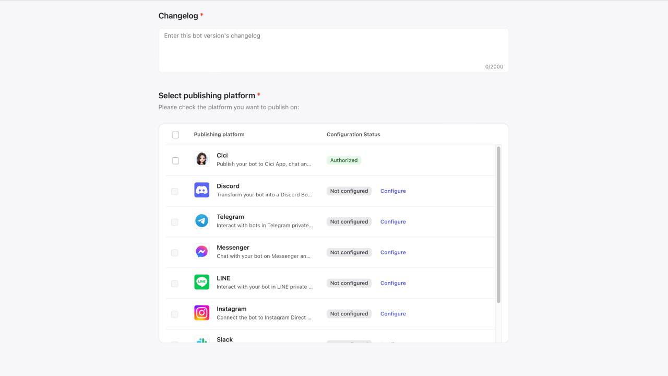Screen dimensions: 668x376
Task: Tick the Cici platform checkbox
Action: coord(175,160)
